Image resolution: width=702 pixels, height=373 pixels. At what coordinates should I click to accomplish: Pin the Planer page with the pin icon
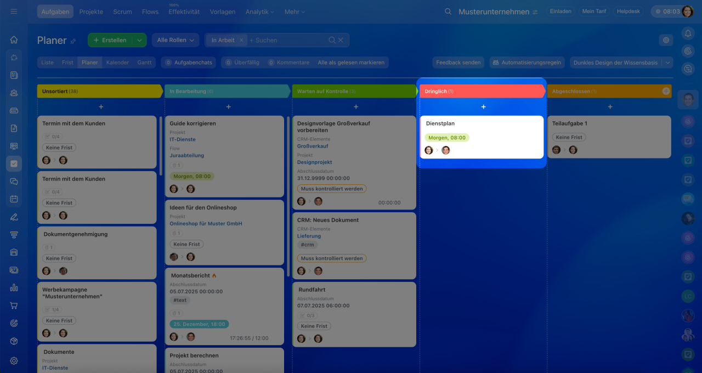pyautogui.click(x=73, y=41)
